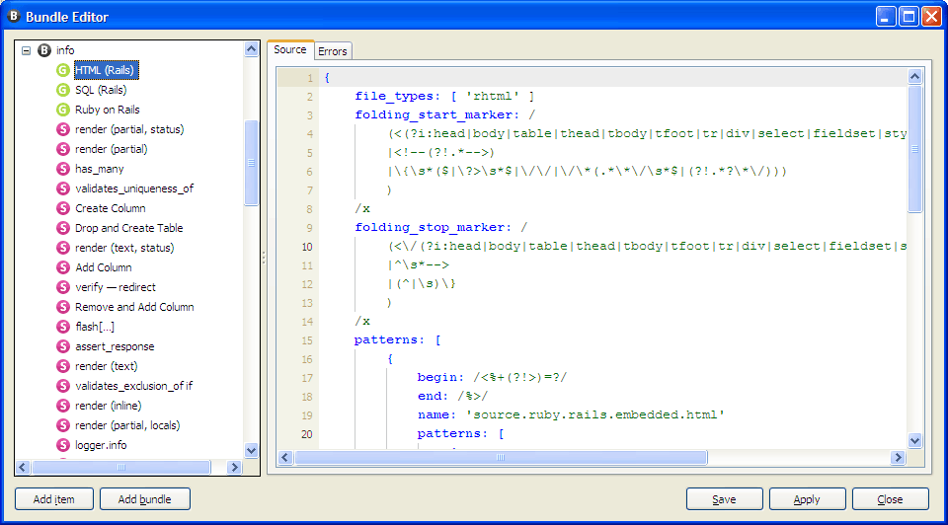This screenshot has height=525, width=948.
Task: Click the green G icon next to SQL (Rails)
Action: tap(63, 90)
